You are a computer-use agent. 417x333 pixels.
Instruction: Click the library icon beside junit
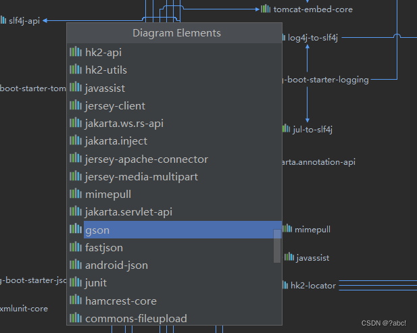76,282
